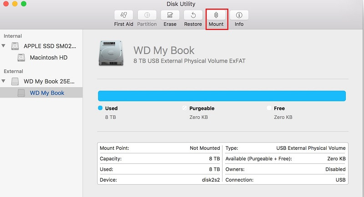Click the striped Purgeable legend dot
This screenshot has width=364, height=197.
pyautogui.click(x=184, y=108)
